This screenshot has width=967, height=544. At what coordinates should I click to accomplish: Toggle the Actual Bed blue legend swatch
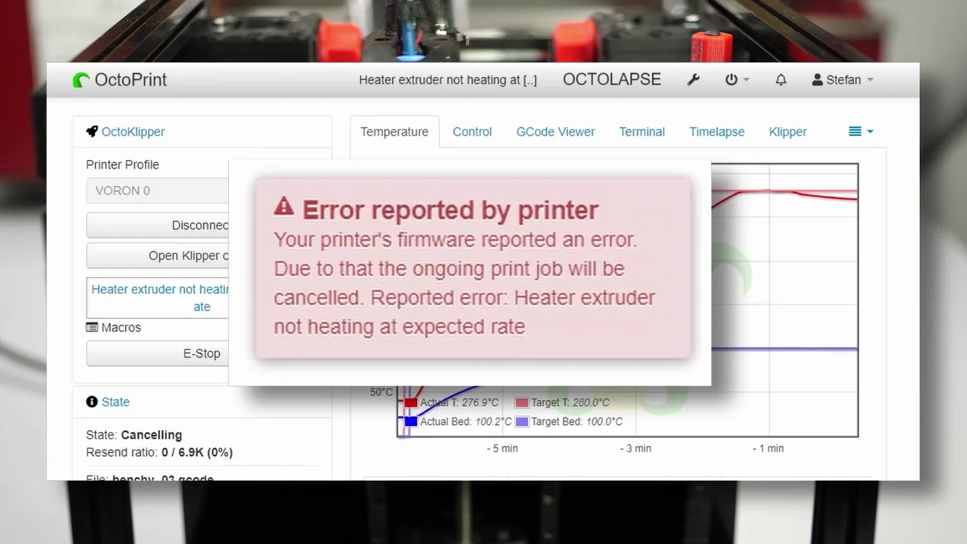411,422
